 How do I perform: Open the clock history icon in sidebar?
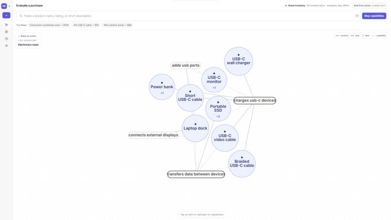point(6,39)
